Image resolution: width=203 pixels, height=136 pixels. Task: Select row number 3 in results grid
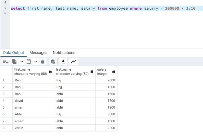click(x=6, y=94)
